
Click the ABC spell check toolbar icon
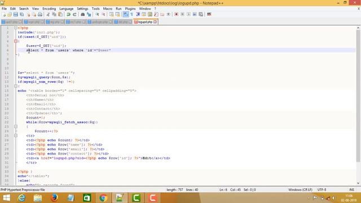point(209,14)
